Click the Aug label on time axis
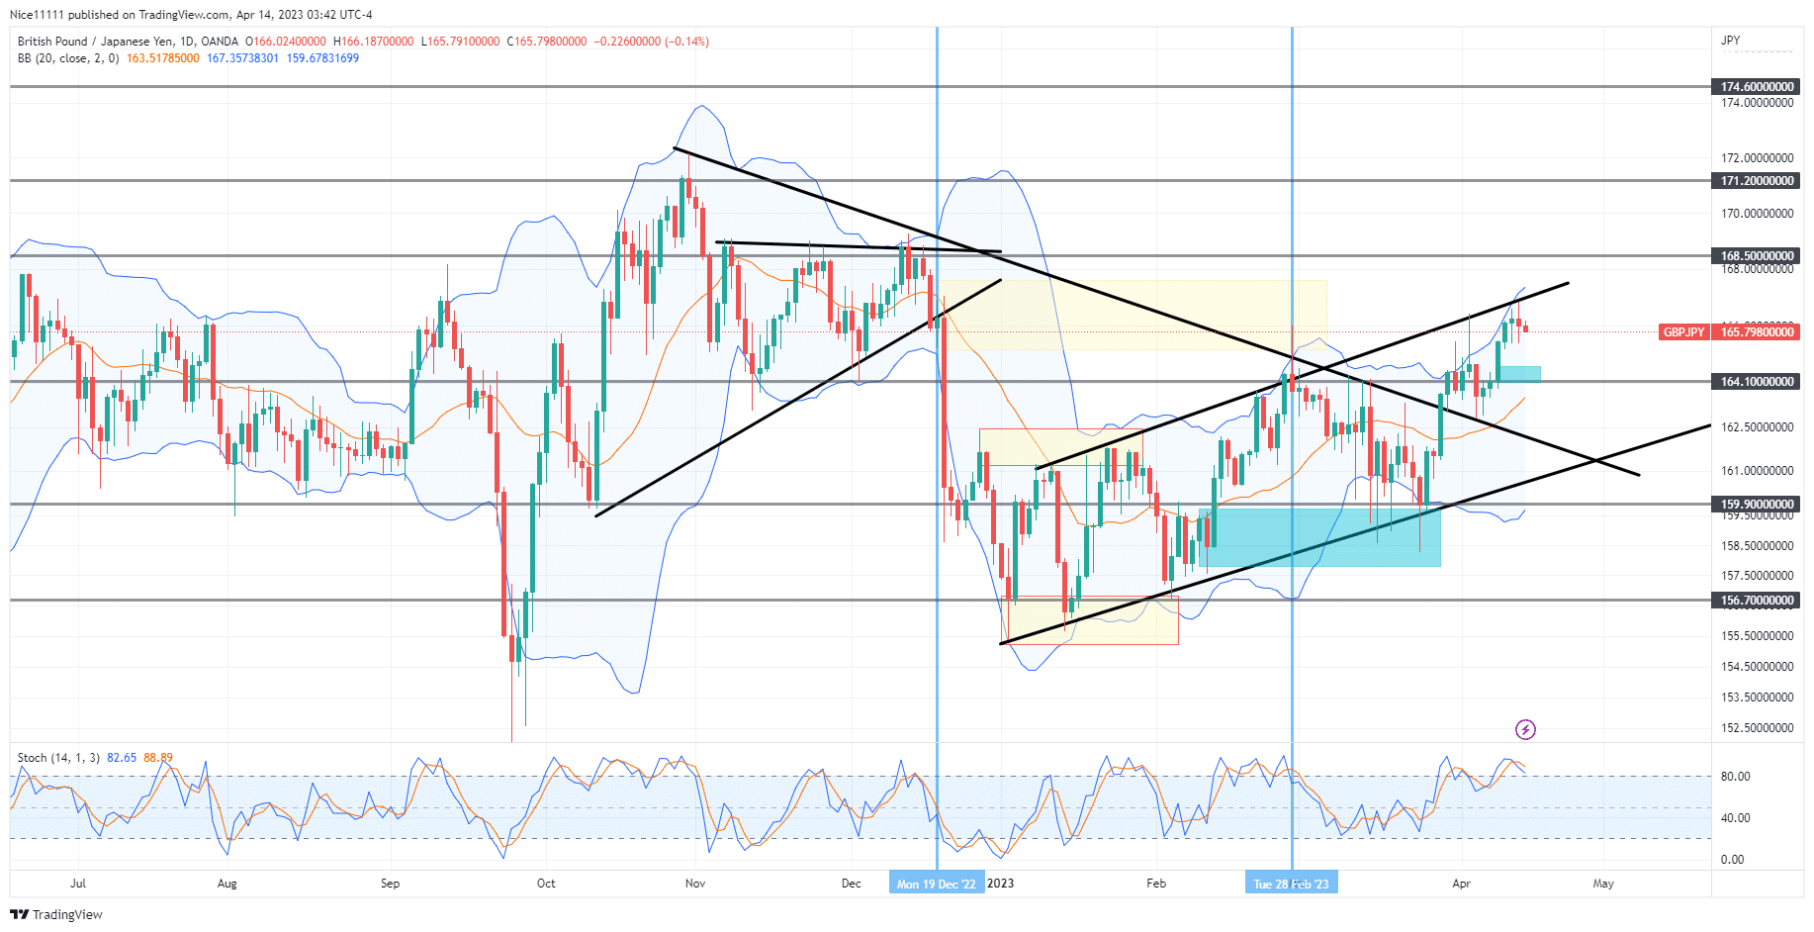 pos(227,884)
